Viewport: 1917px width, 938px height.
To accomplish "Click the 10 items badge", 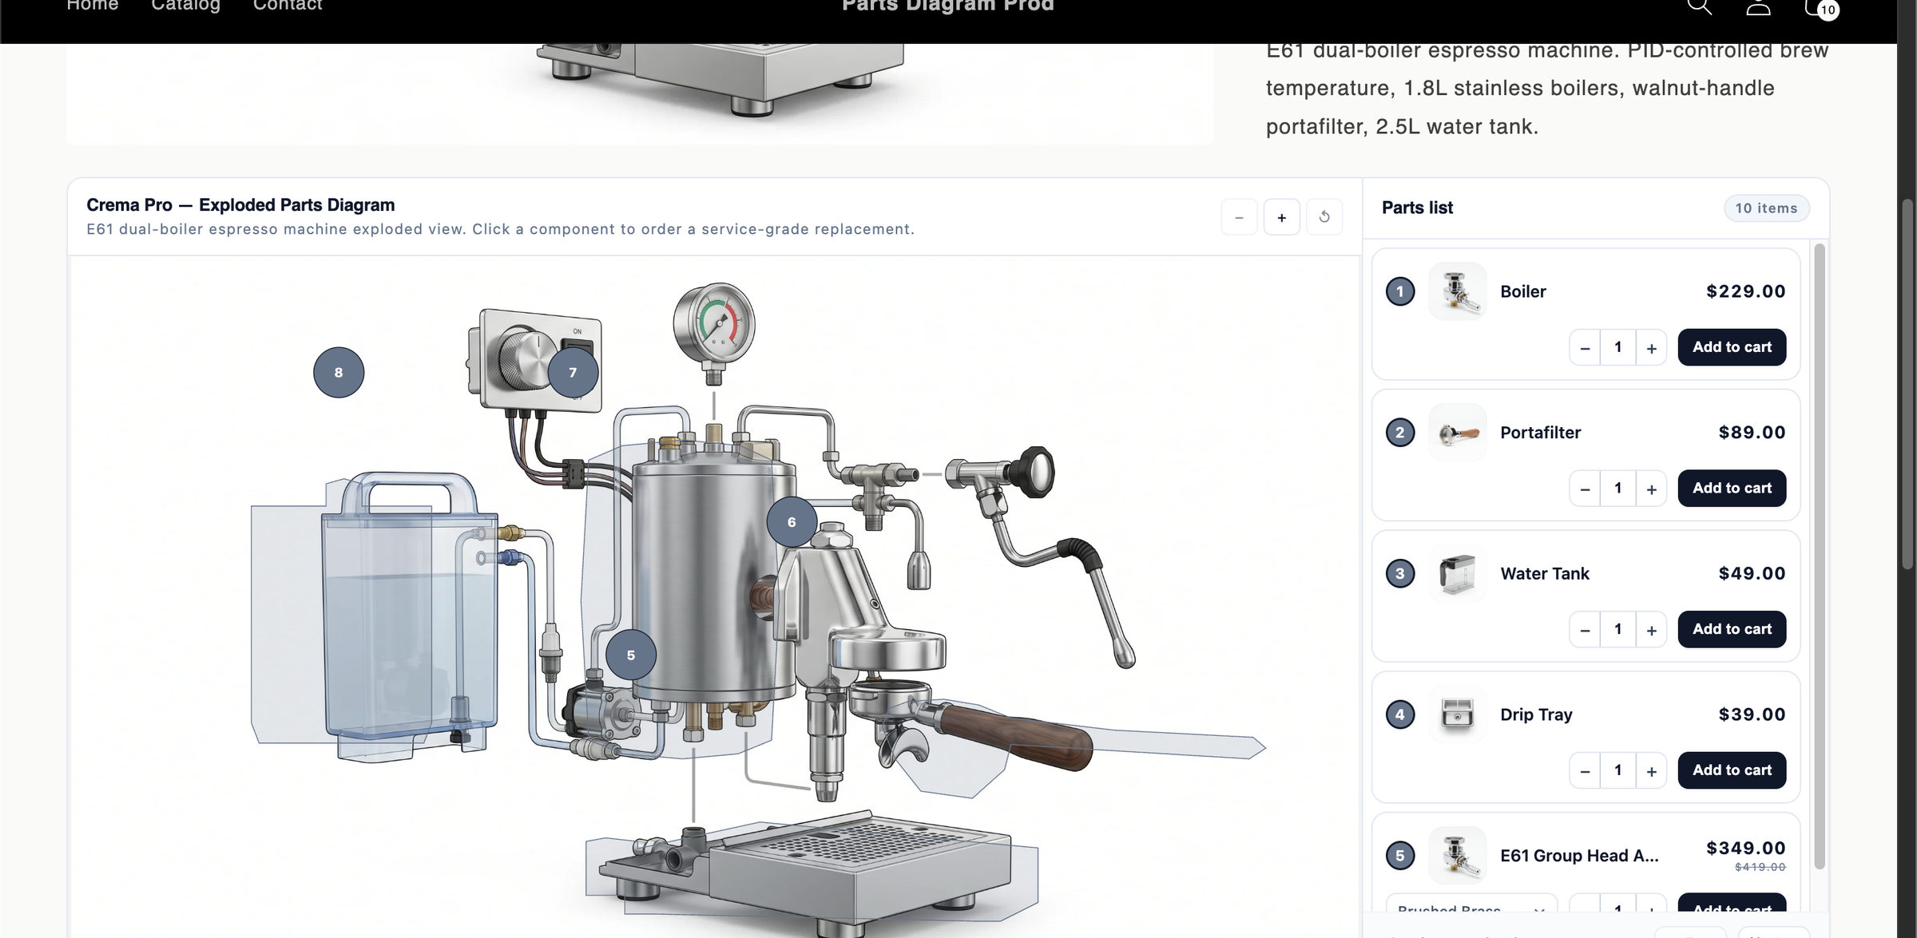I will tap(1766, 208).
